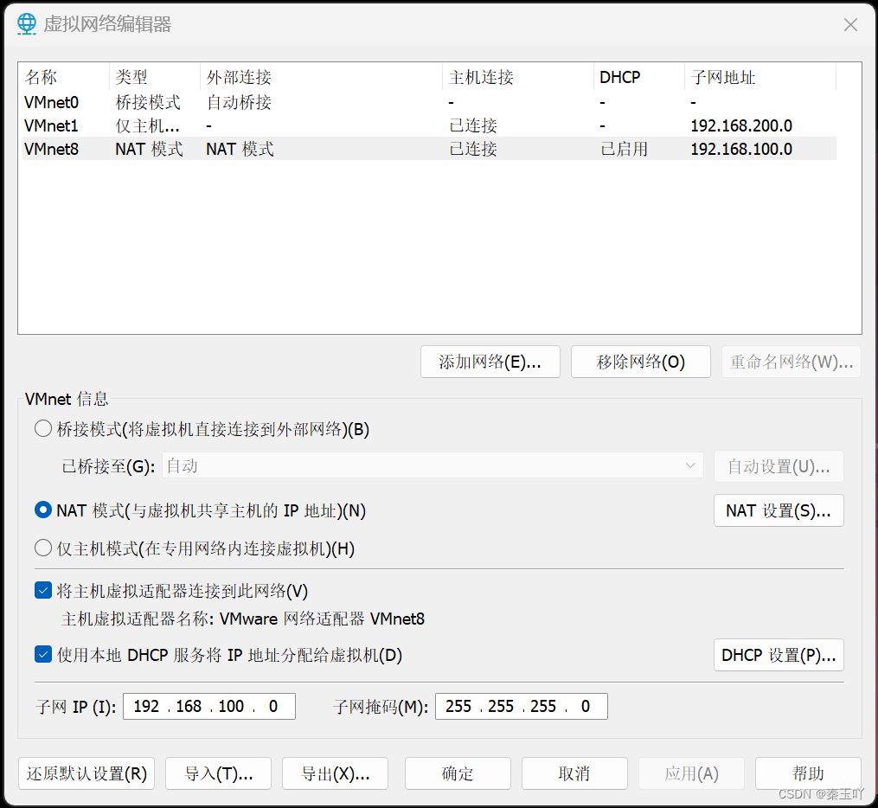Click the 取消 button

(574, 774)
